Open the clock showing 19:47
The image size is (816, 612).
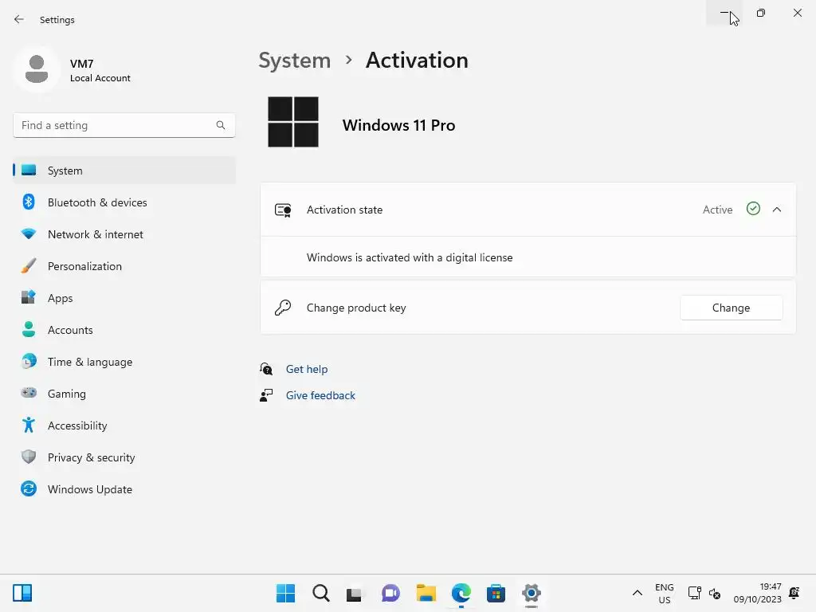(x=757, y=593)
